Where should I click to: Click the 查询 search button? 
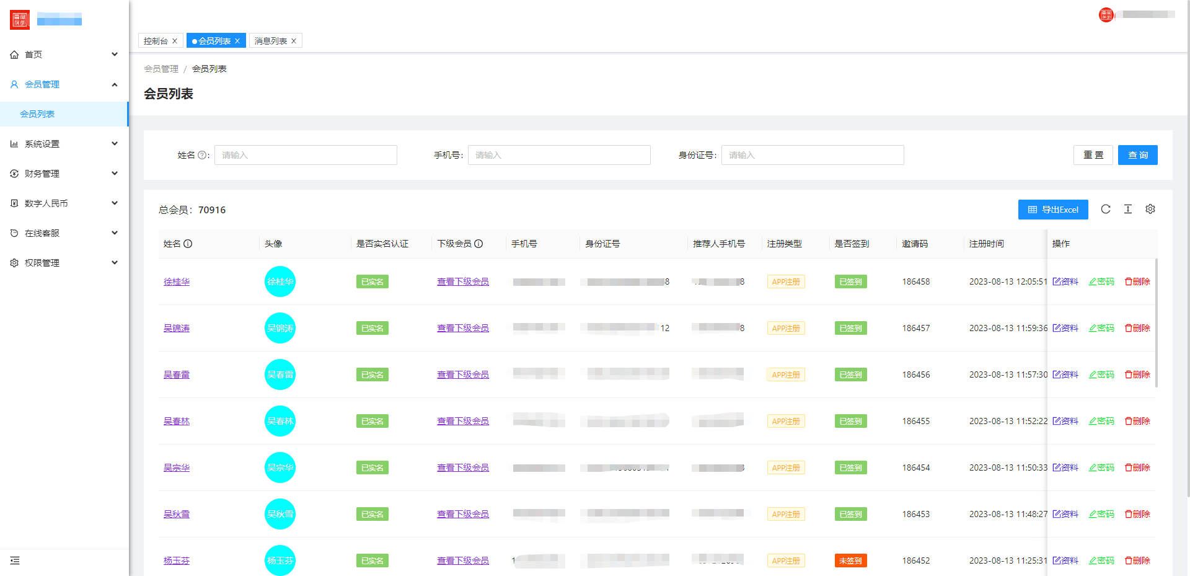click(x=1138, y=155)
